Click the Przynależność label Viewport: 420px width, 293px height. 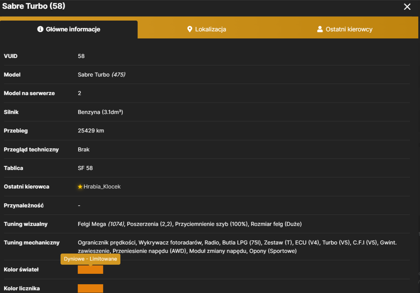[x=24, y=205]
